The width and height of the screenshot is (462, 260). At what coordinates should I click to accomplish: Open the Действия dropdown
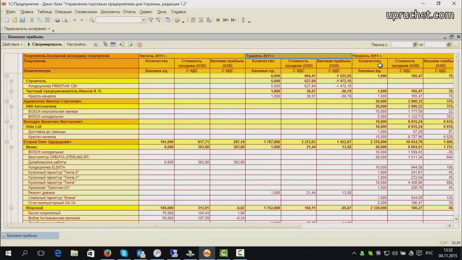[x=12, y=44]
